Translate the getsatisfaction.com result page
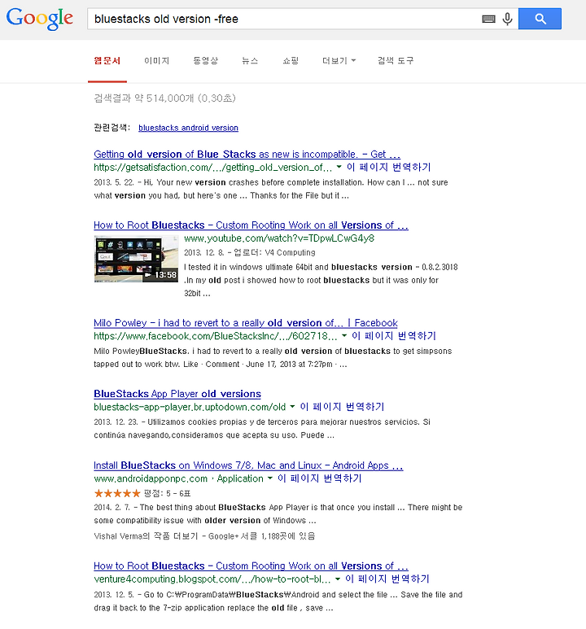 click(388, 167)
